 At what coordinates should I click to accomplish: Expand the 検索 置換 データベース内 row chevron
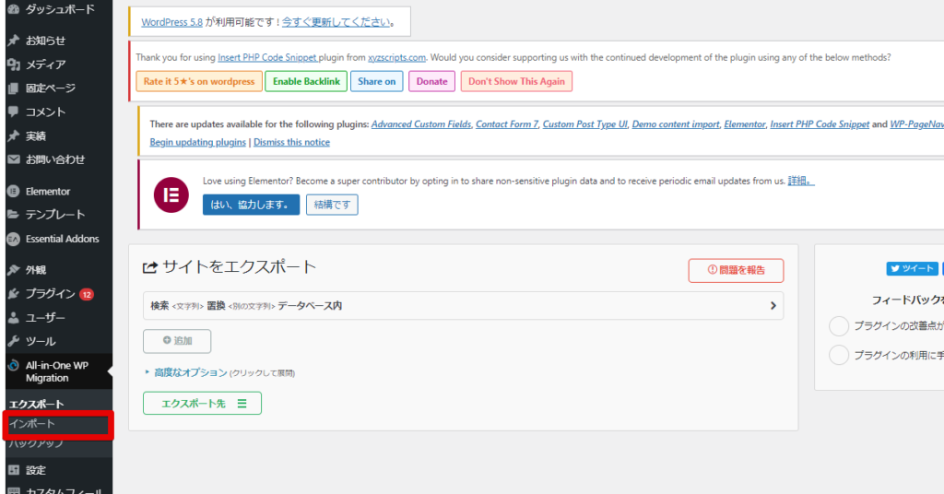(x=773, y=306)
